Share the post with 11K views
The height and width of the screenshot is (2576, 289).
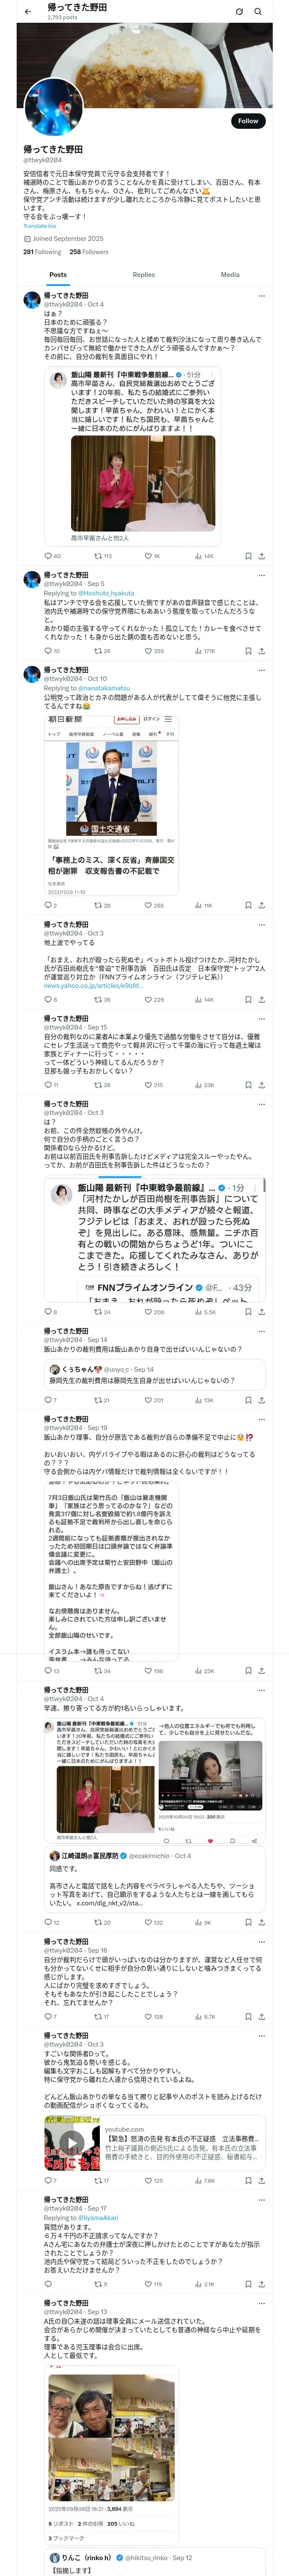coord(261,905)
